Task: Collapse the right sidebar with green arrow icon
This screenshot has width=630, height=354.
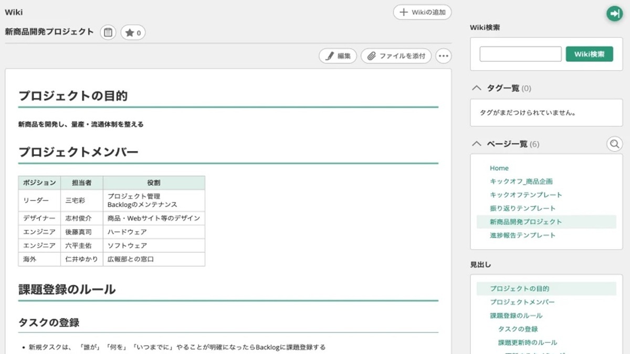Action: 614,14
